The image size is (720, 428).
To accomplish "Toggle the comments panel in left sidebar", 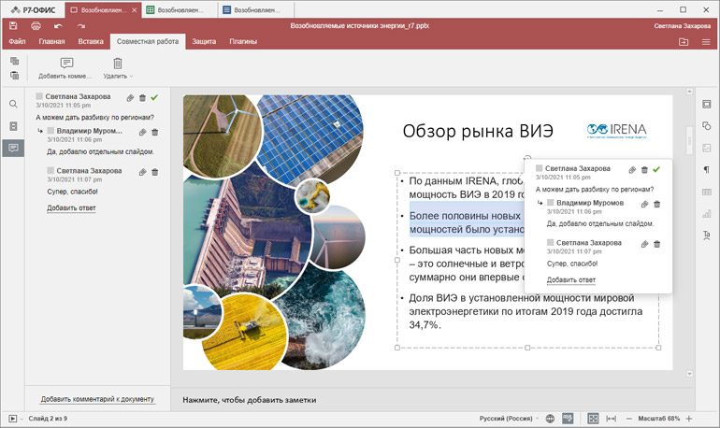I will pyautogui.click(x=13, y=148).
